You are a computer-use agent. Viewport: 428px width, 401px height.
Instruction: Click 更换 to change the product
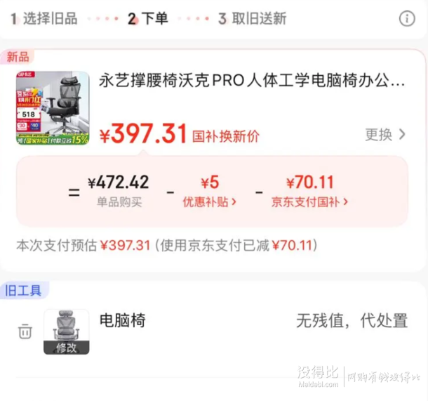(x=379, y=134)
